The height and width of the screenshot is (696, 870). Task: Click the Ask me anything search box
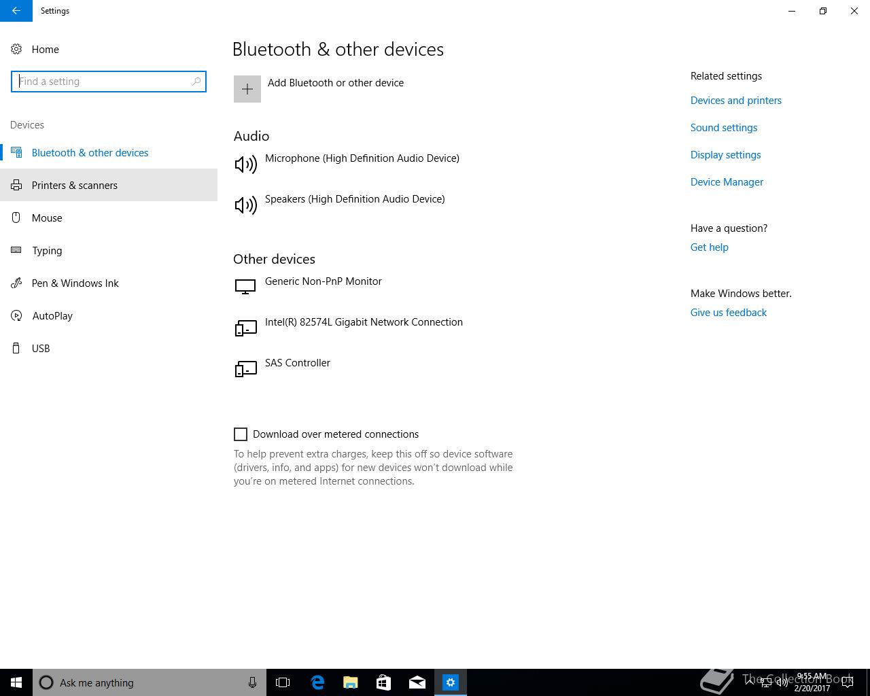[150, 682]
